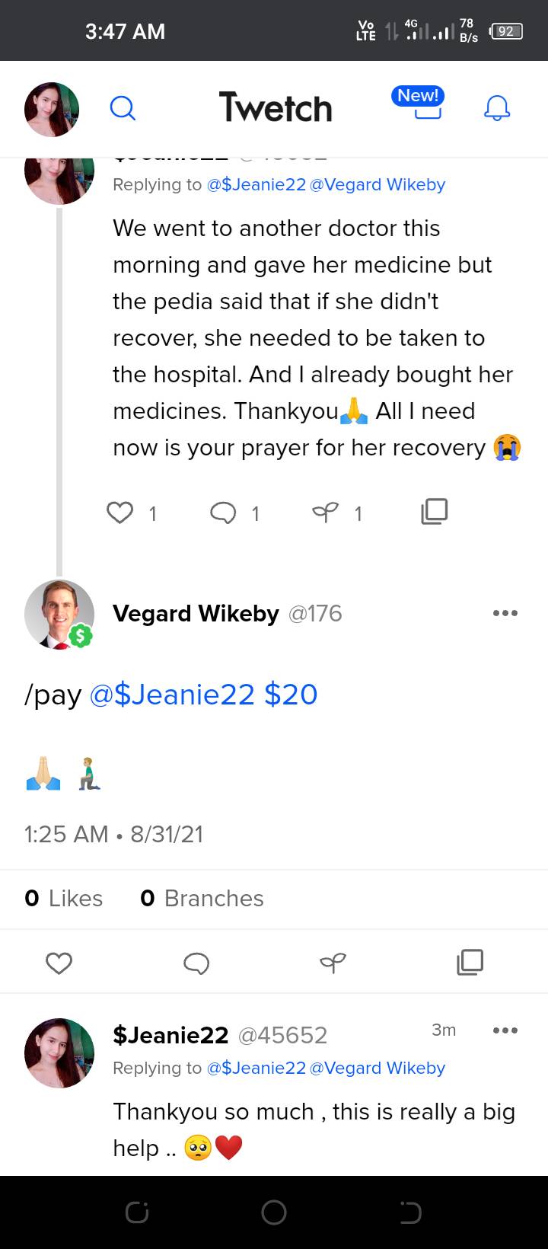This screenshot has height=1249, width=548.
Task: Copy Vegard Wikeby's /pay post
Action: pos(470,963)
